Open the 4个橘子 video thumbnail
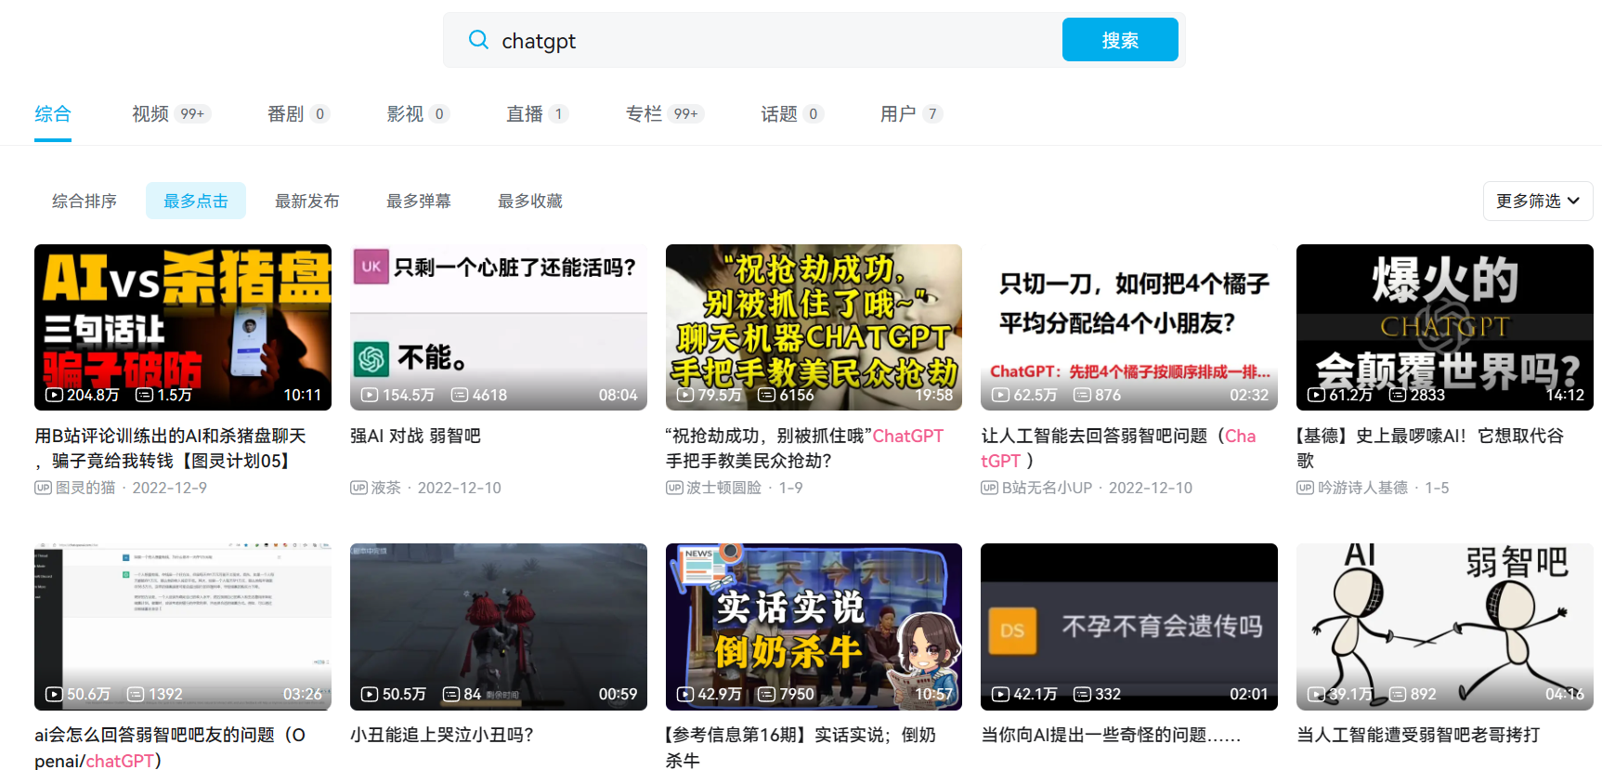The image size is (1602, 770). click(x=1129, y=327)
